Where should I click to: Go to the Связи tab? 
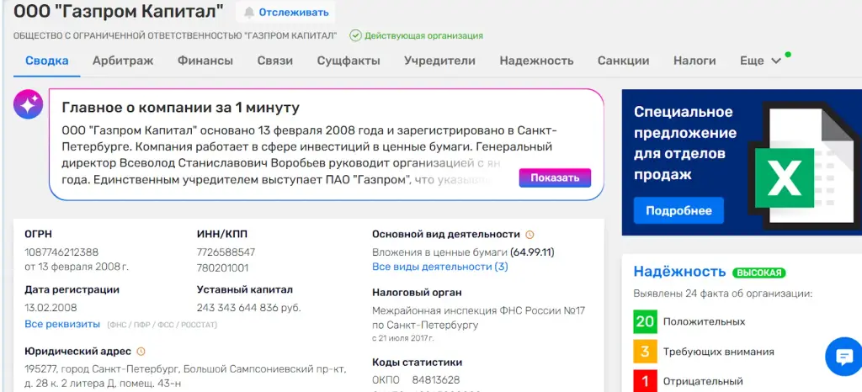(275, 61)
